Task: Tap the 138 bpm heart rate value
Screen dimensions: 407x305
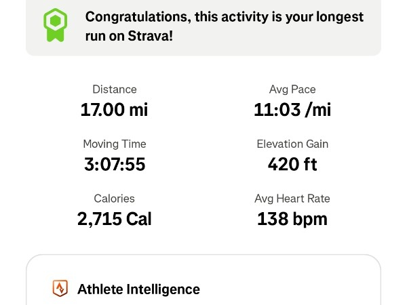Action: click(x=292, y=218)
